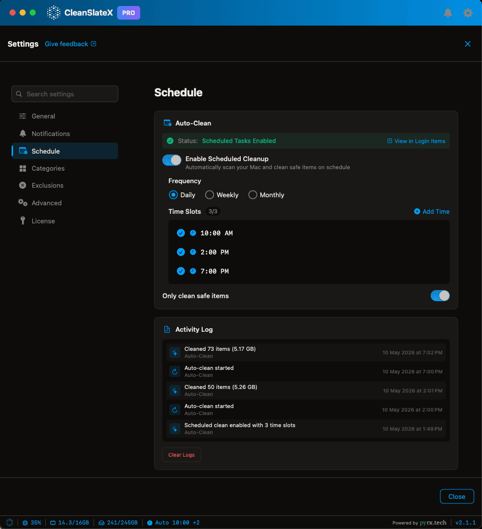Screen dimensions: 482x529
Task: Open the Give feedback link
Action: click(70, 44)
